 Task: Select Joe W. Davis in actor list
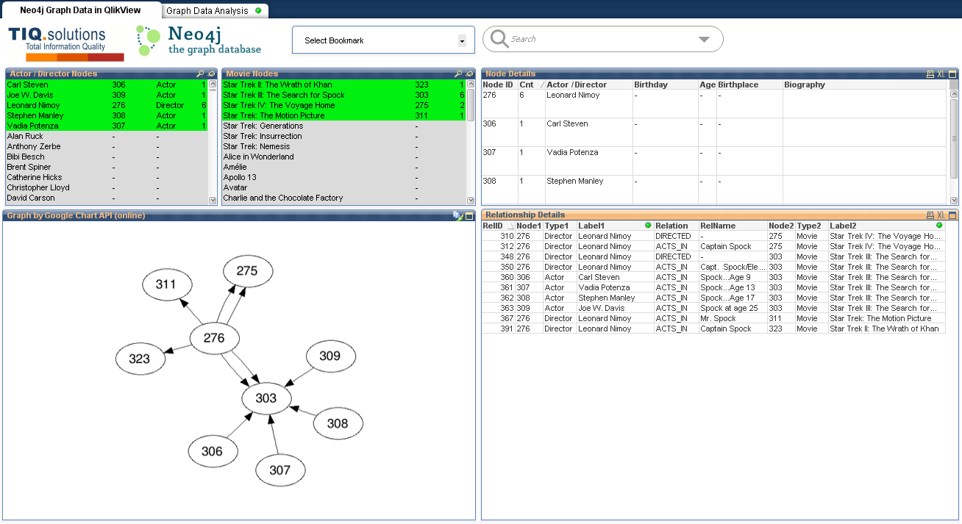pyautogui.click(x=107, y=95)
